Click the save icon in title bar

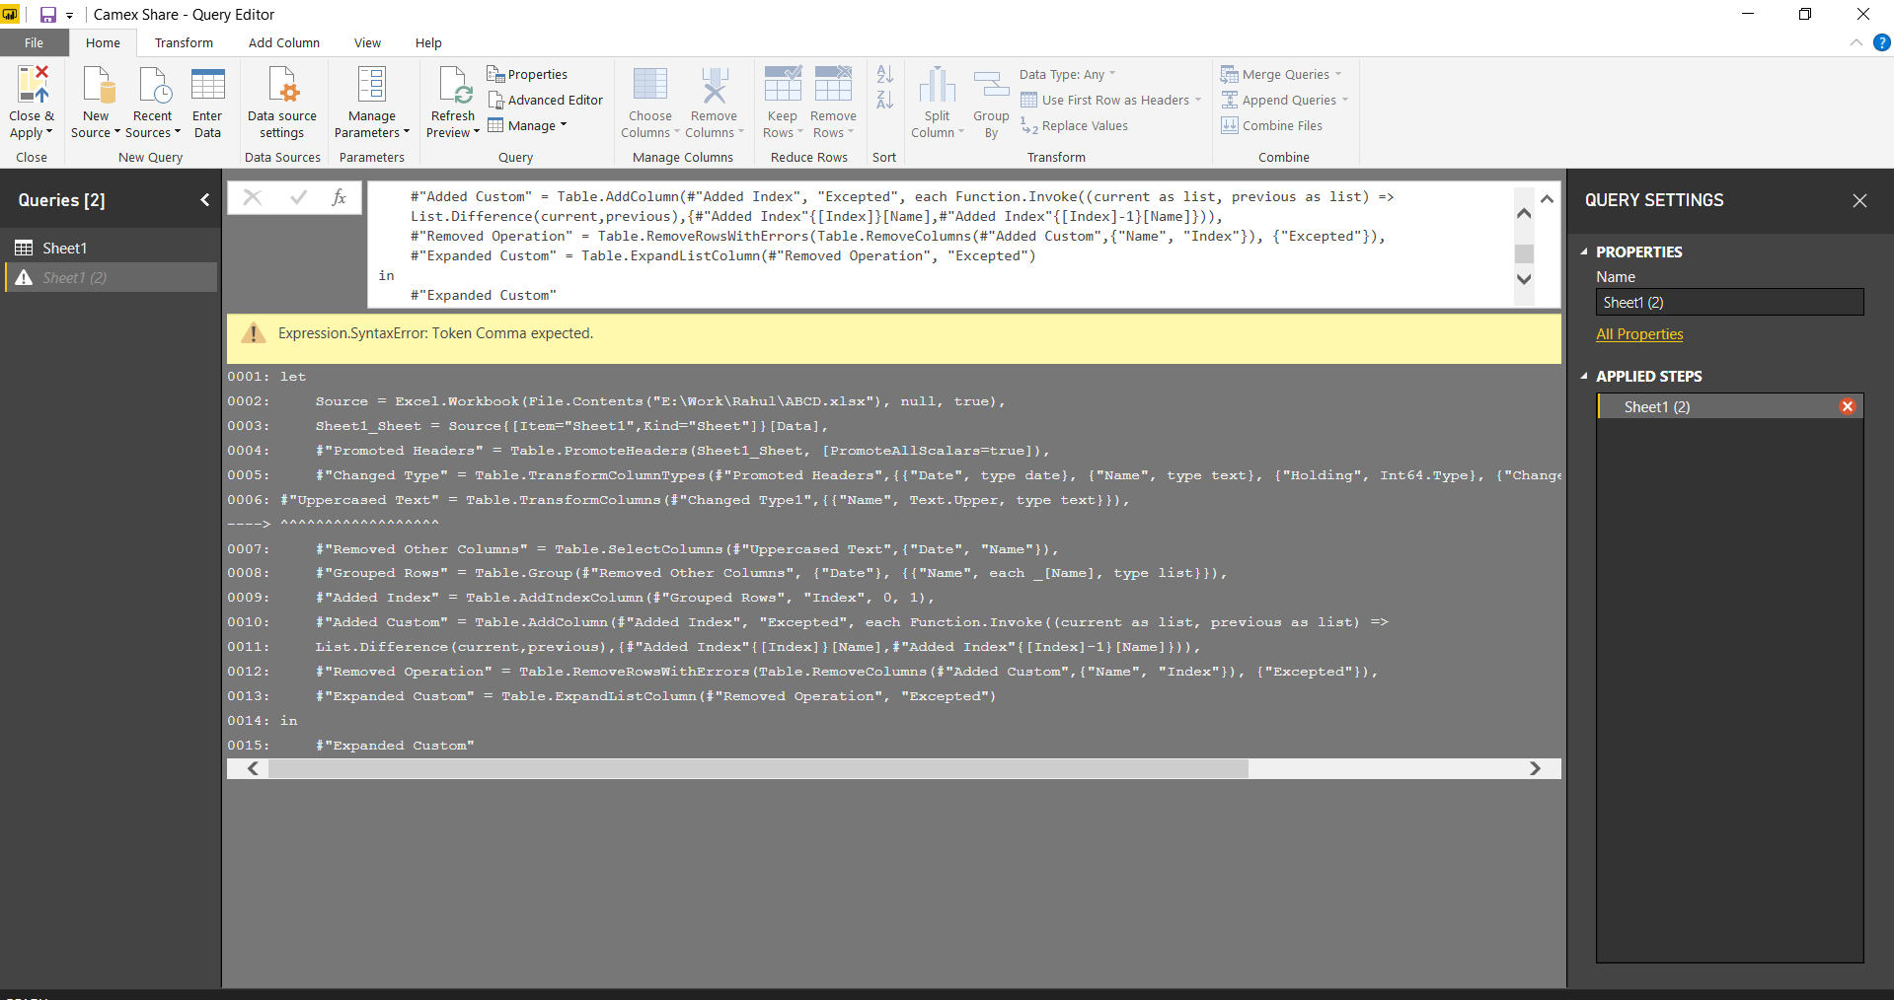[47, 15]
